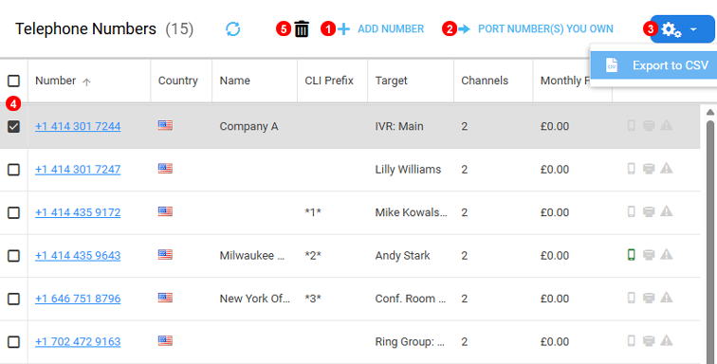Check the box for +1 414 435 9643
This screenshot has width=717, height=364.
pos(13,256)
